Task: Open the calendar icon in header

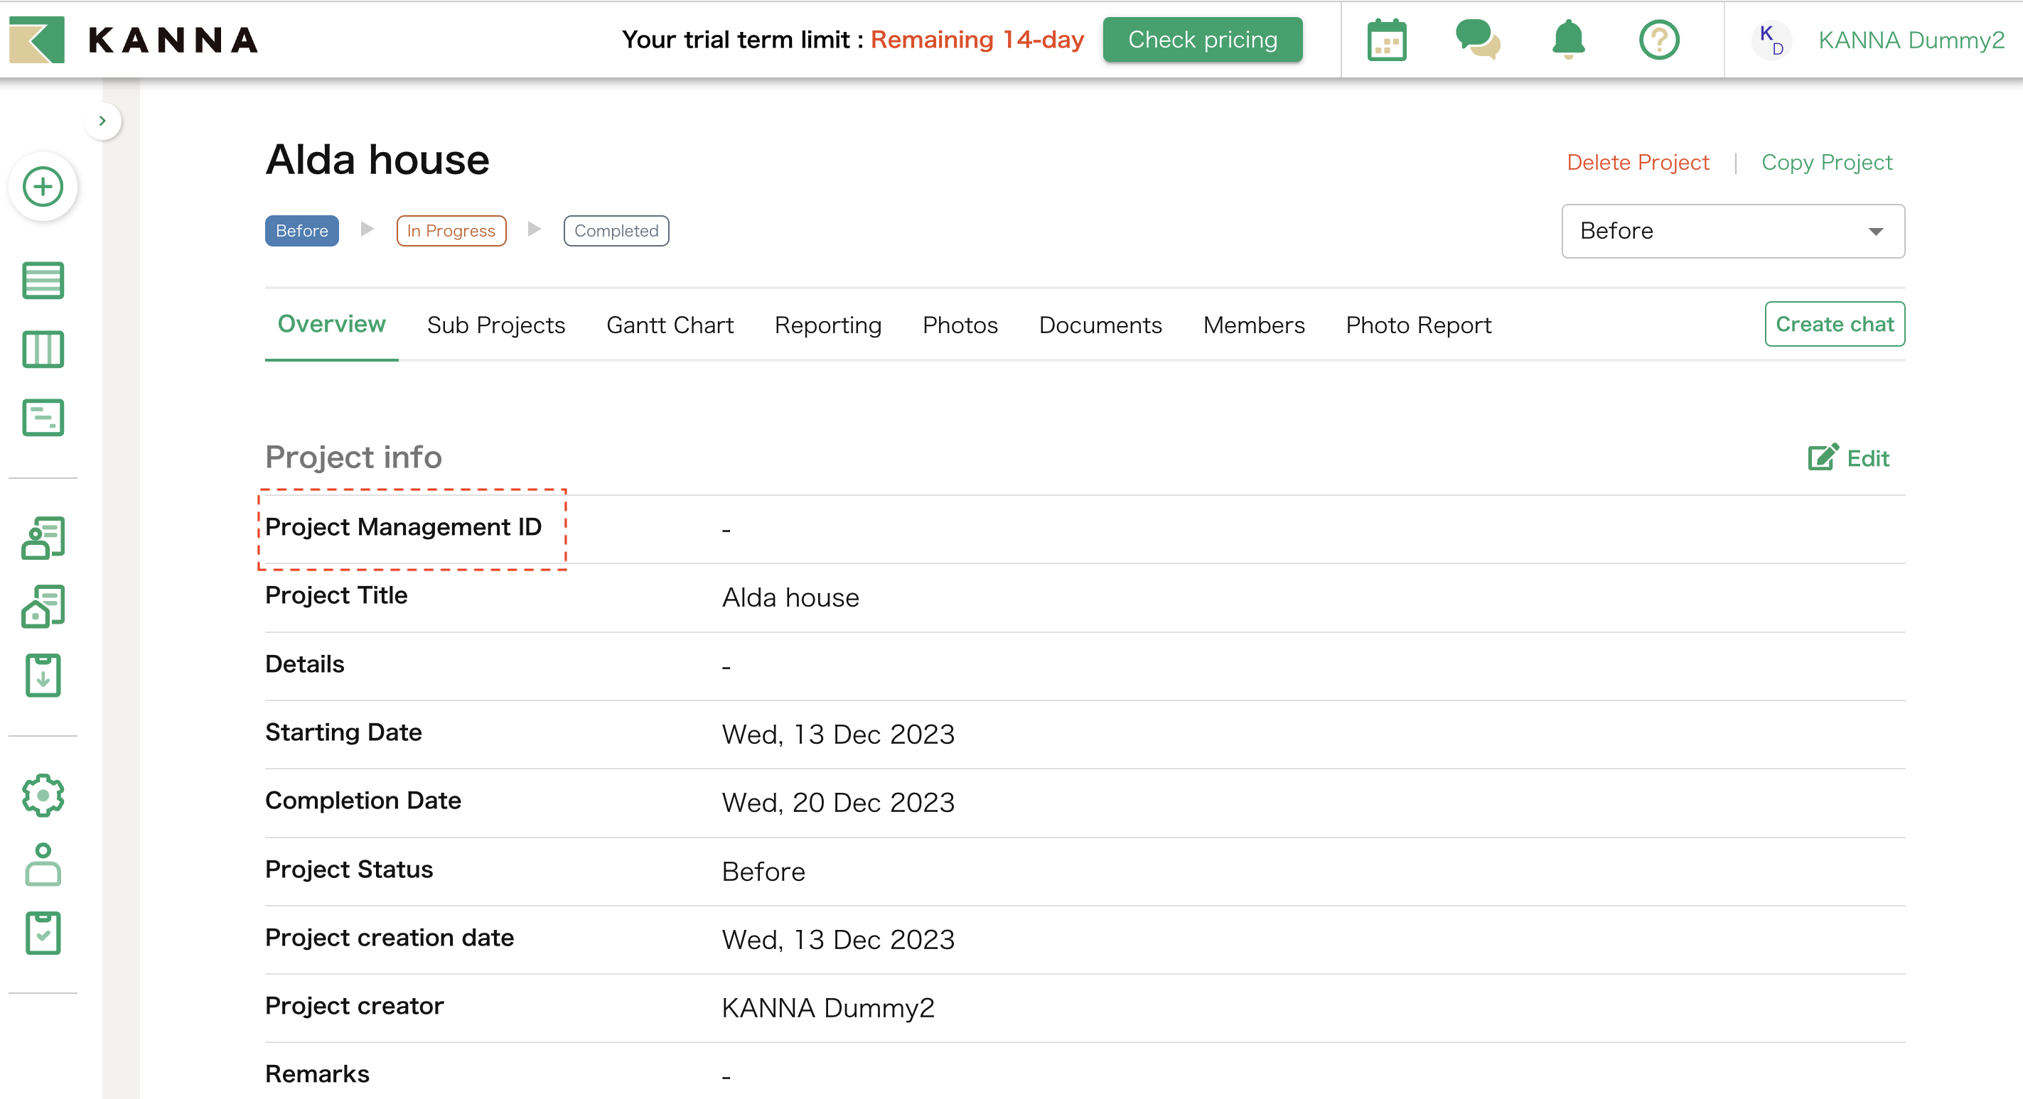Action: 1386,40
